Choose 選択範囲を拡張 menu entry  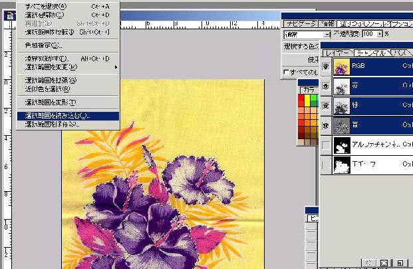coord(68,80)
